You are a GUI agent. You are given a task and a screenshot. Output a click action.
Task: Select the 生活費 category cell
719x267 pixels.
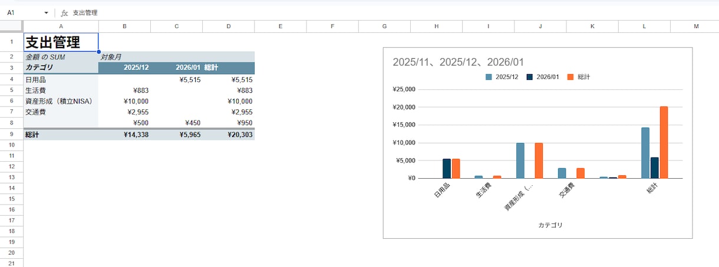click(x=61, y=90)
